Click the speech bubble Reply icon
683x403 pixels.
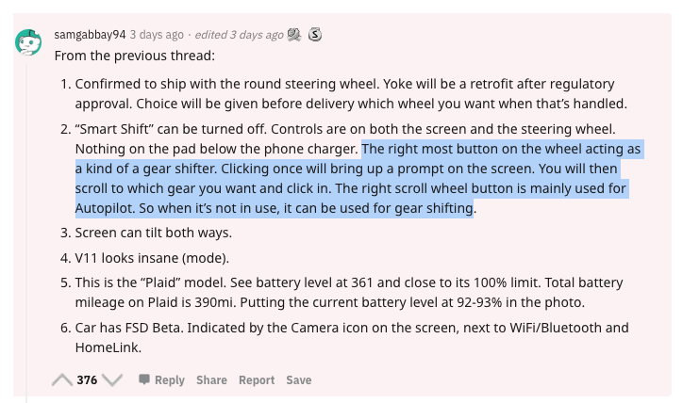(x=143, y=379)
